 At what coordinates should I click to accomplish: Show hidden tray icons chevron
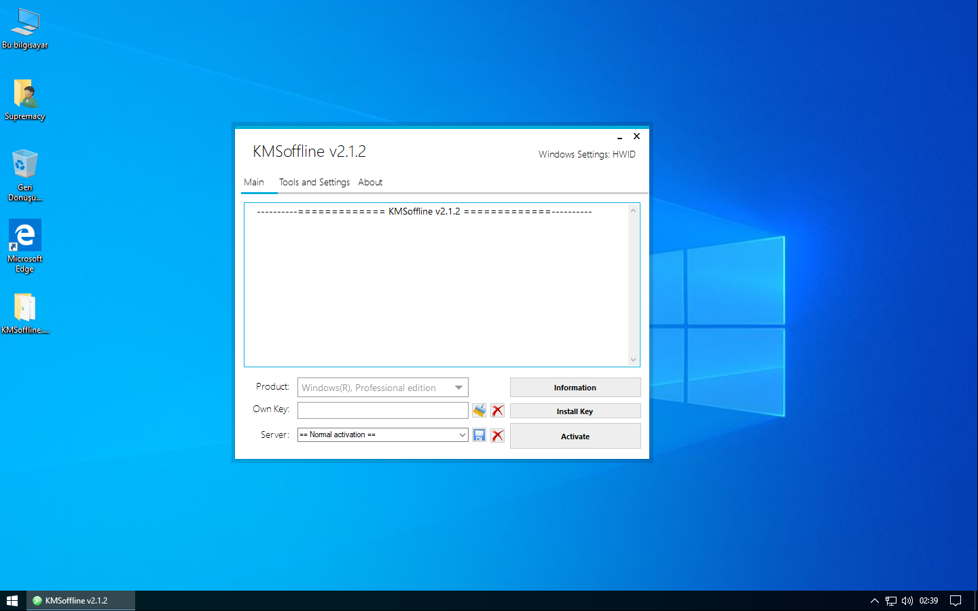coord(875,601)
